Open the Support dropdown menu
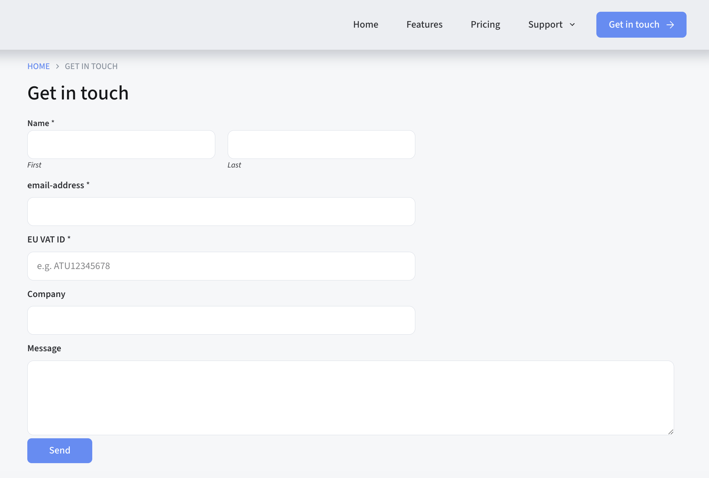 click(546, 25)
